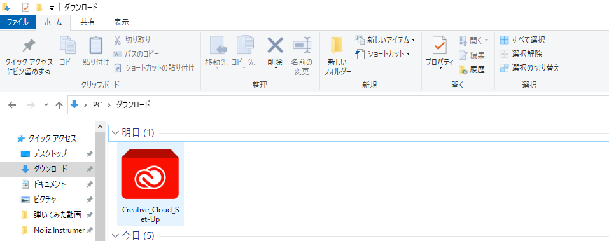Click ショートカットの貼り付け command
609x241 pixels.
coord(154,67)
